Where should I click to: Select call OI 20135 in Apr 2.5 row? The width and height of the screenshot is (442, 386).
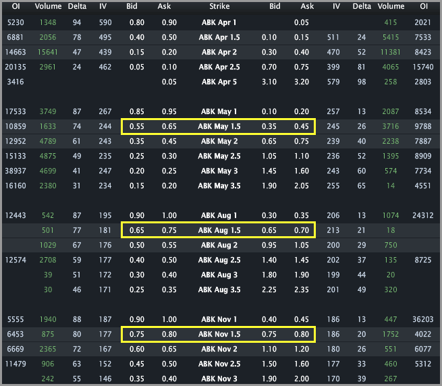pos(16,67)
